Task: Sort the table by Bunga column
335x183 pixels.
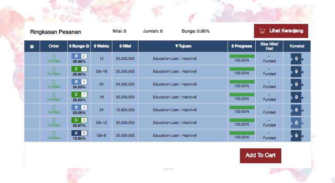Action: [x=79, y=46]
